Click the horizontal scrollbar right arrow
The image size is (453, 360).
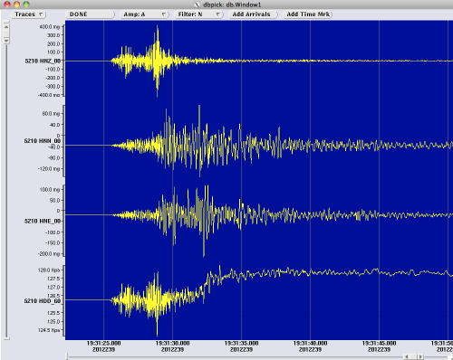click(420, 357)
